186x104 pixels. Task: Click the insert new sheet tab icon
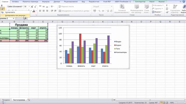tap(29, 100)
